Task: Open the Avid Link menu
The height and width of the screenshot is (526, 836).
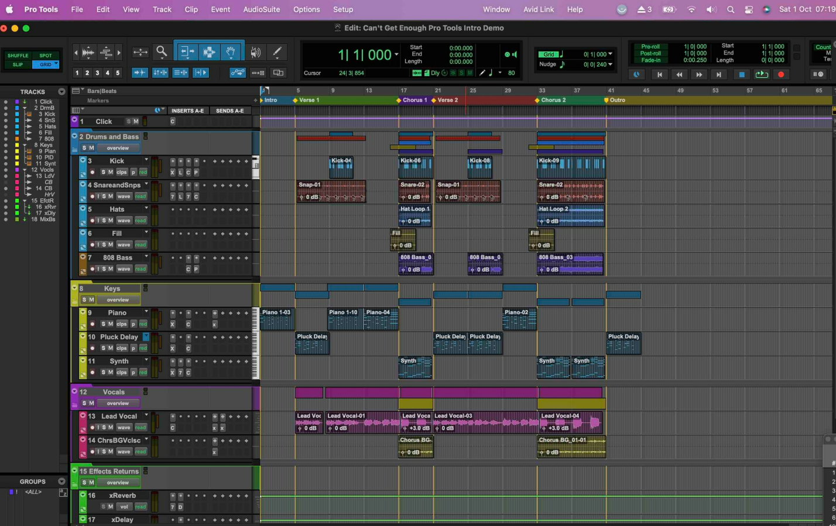Action: pos(539,9)
